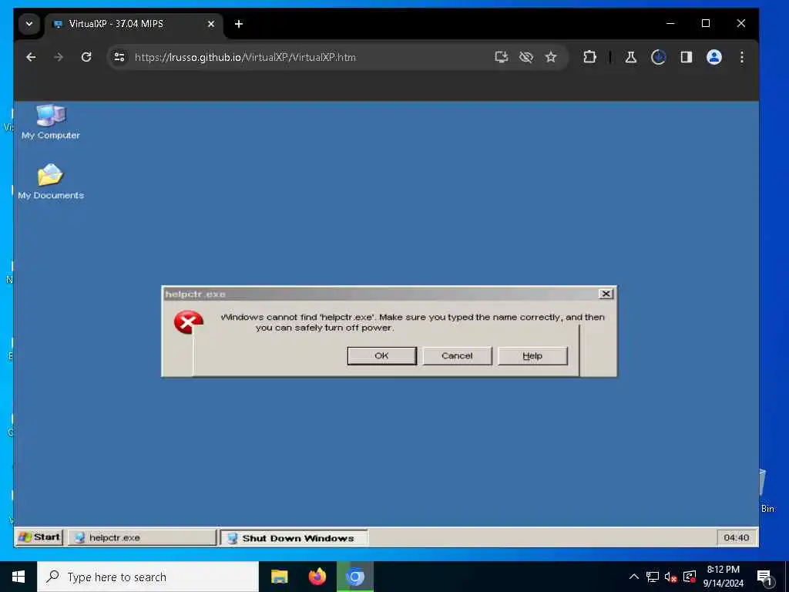
Task: Open the Extensions puzzle icon
Action: [x=589, y=57]
